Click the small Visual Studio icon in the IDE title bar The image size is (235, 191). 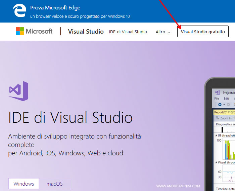(217, 92)
